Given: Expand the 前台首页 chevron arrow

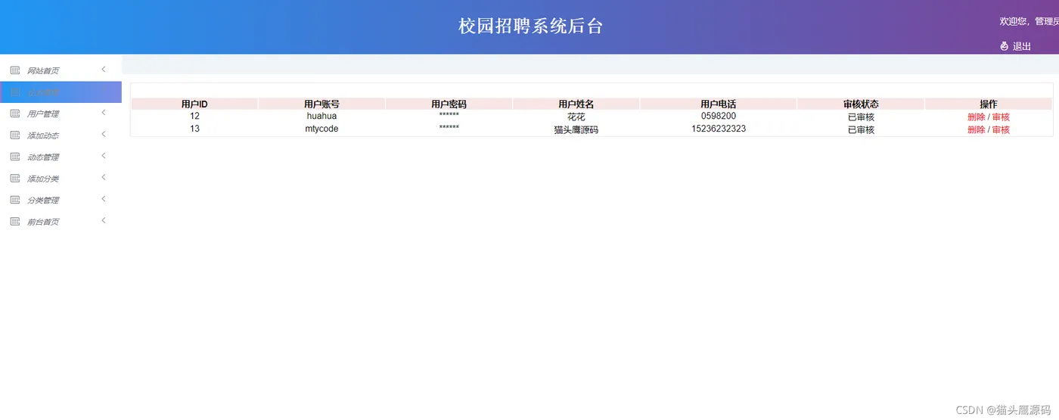Looking at the screenshot, I should click(104, 221).
